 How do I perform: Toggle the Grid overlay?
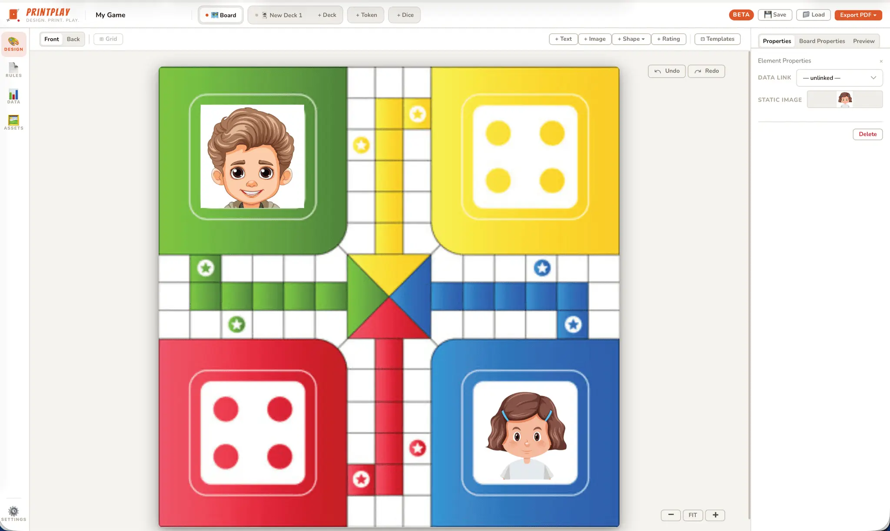[x=108, y=39]
